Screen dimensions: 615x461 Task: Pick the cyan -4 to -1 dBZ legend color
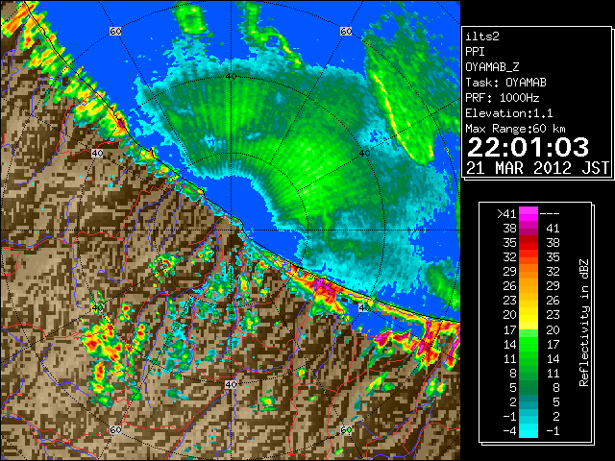coord(529,430)
